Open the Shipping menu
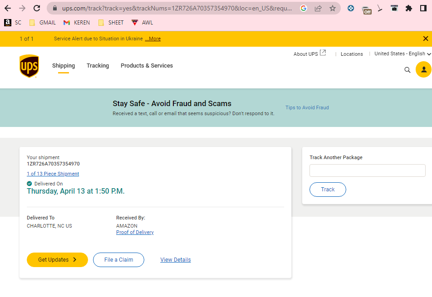This screenshot has height=297, width=432. [x=64, y=65]
